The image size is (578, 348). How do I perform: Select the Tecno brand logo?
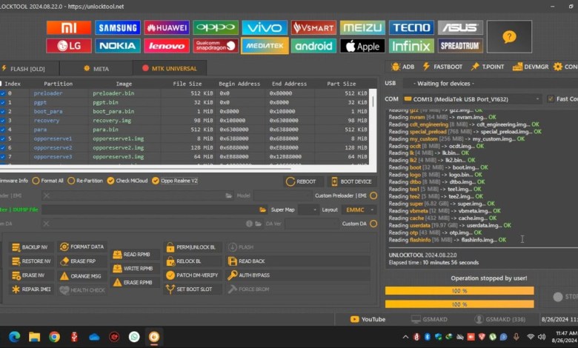[411, 27]
